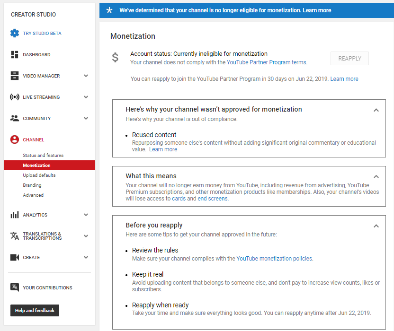The image size is (394, 331).
Task: Open the LIVE STREAMING section
Action: tap(41, 97)
